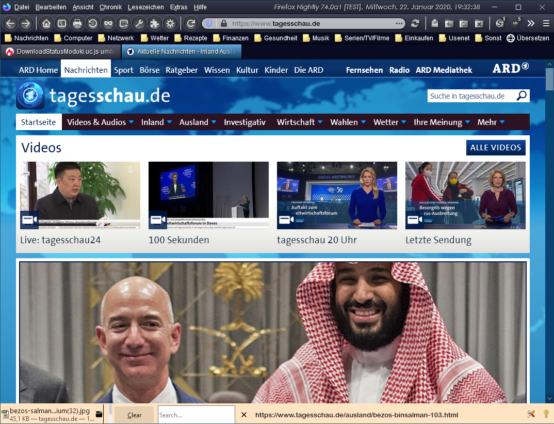Open the History clock icon

(x=92, y=23)
